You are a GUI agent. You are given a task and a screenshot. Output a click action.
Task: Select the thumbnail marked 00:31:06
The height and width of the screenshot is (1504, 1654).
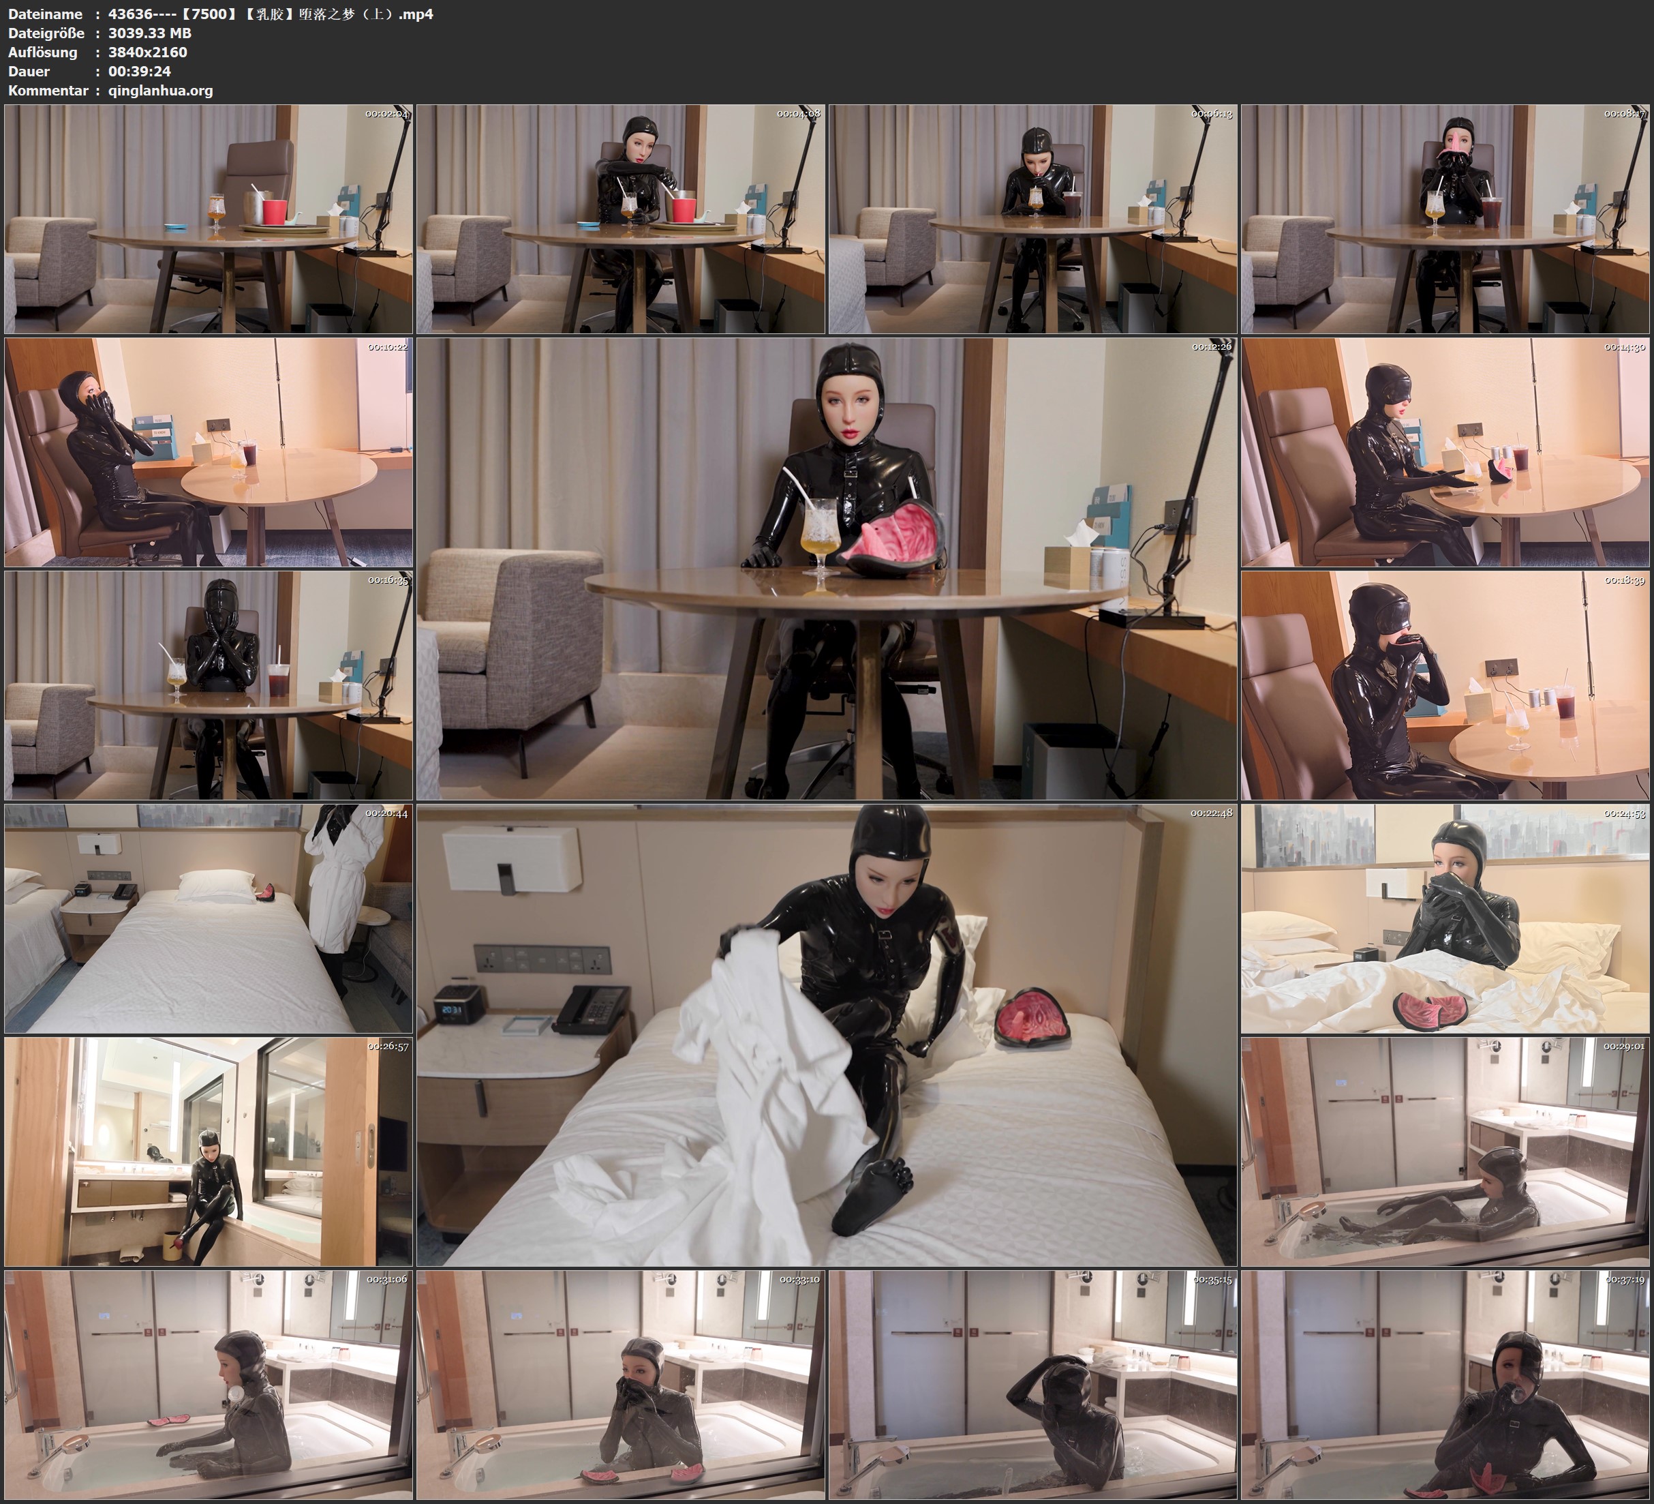209,1385
